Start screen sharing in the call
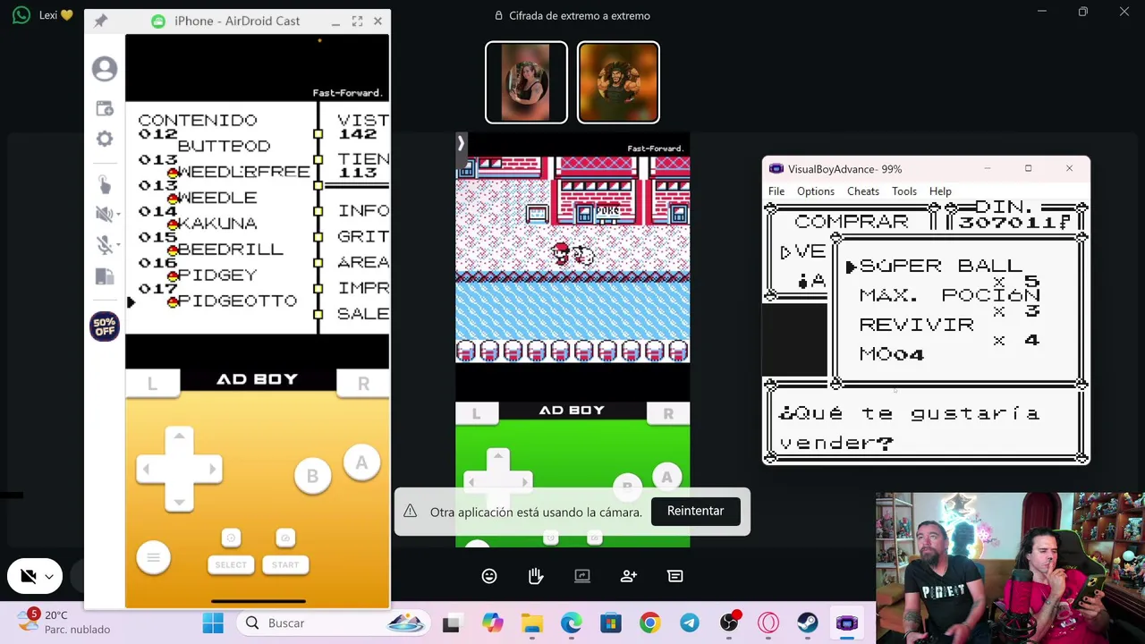Screen dimensions: 1145x644 tap(582, 576)
